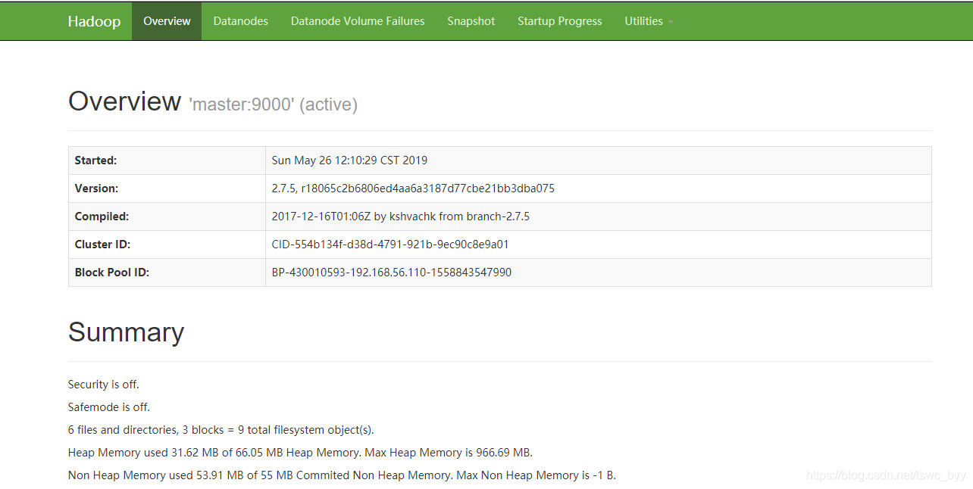This screenshot has height=489, width=973.
Task: Open Datanode Volume Failures tab
Action: pyautogui.click(x=358, y=21)
